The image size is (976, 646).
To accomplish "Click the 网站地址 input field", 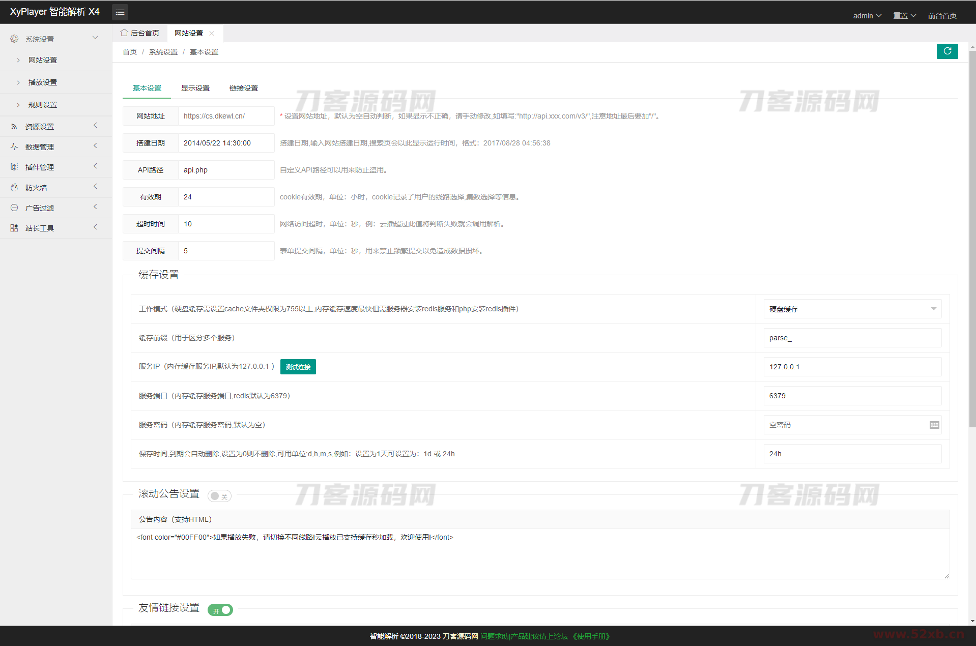I will (226, 116).
